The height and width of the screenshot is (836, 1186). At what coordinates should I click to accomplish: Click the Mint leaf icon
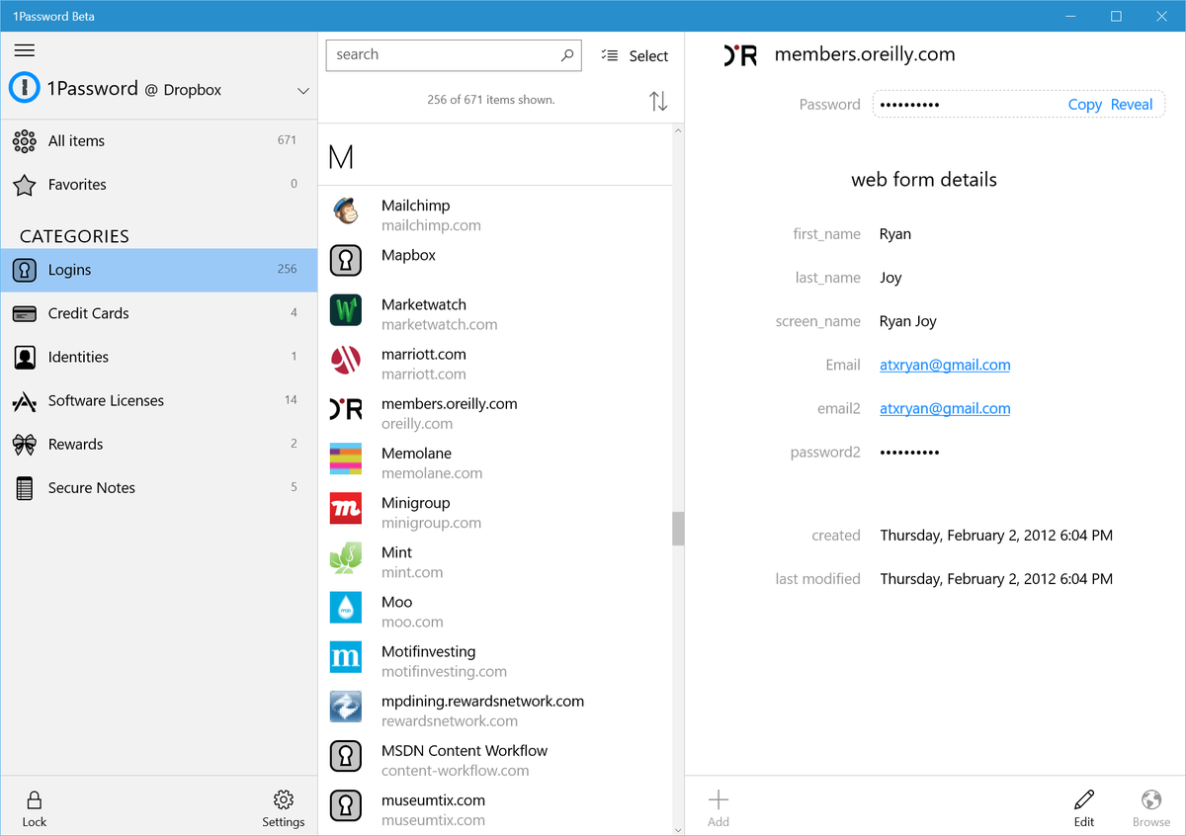tap(345, 558)
